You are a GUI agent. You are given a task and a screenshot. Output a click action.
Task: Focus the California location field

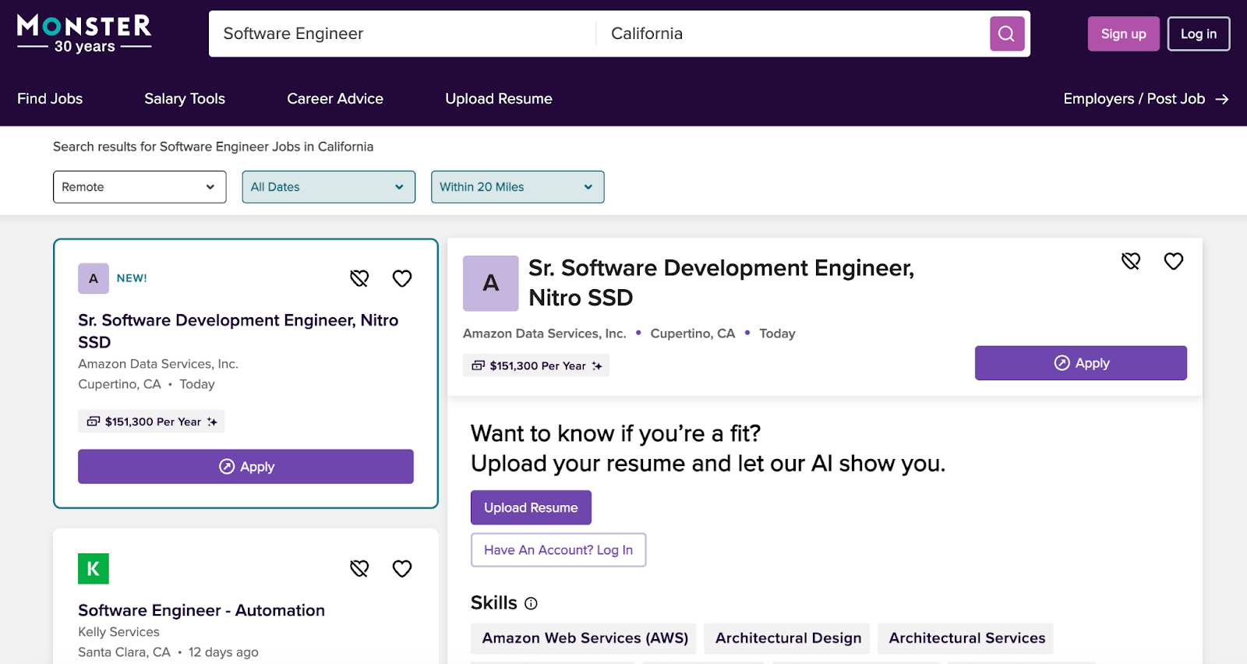(x=791, y=34)
